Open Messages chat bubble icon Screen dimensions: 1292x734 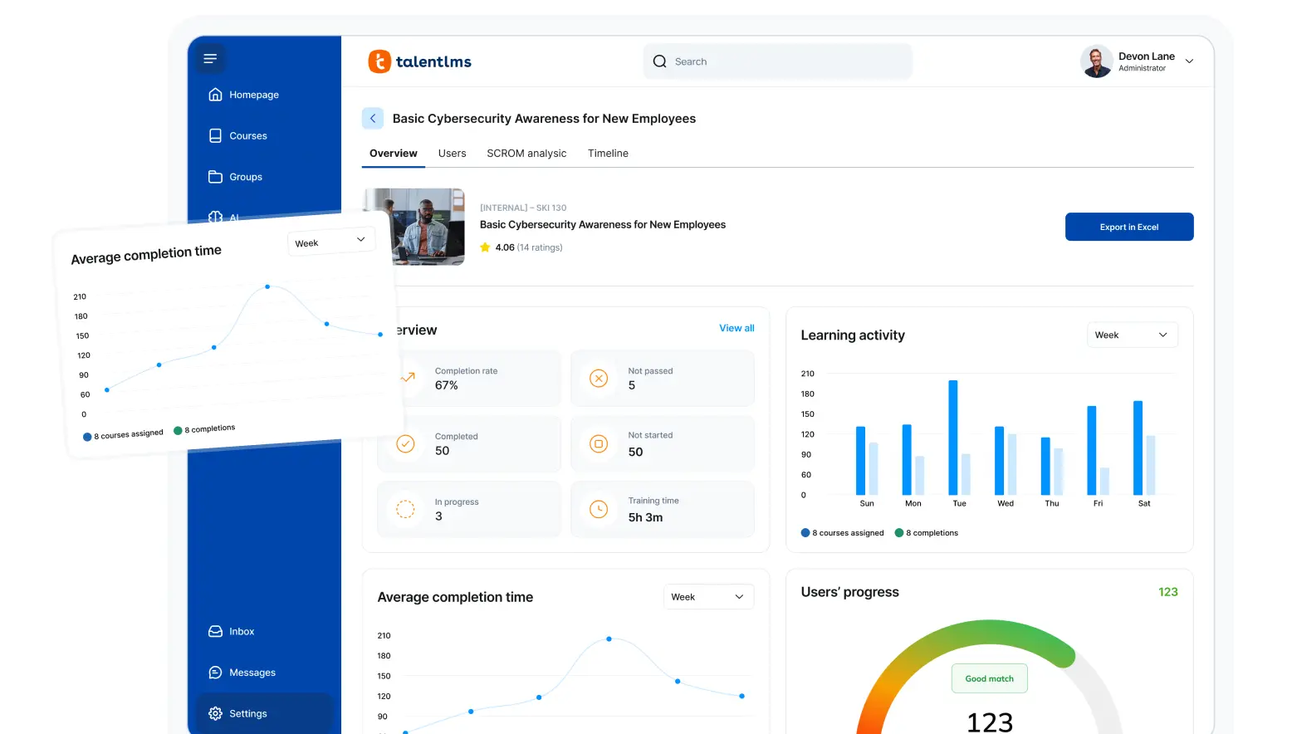point(215,673)
